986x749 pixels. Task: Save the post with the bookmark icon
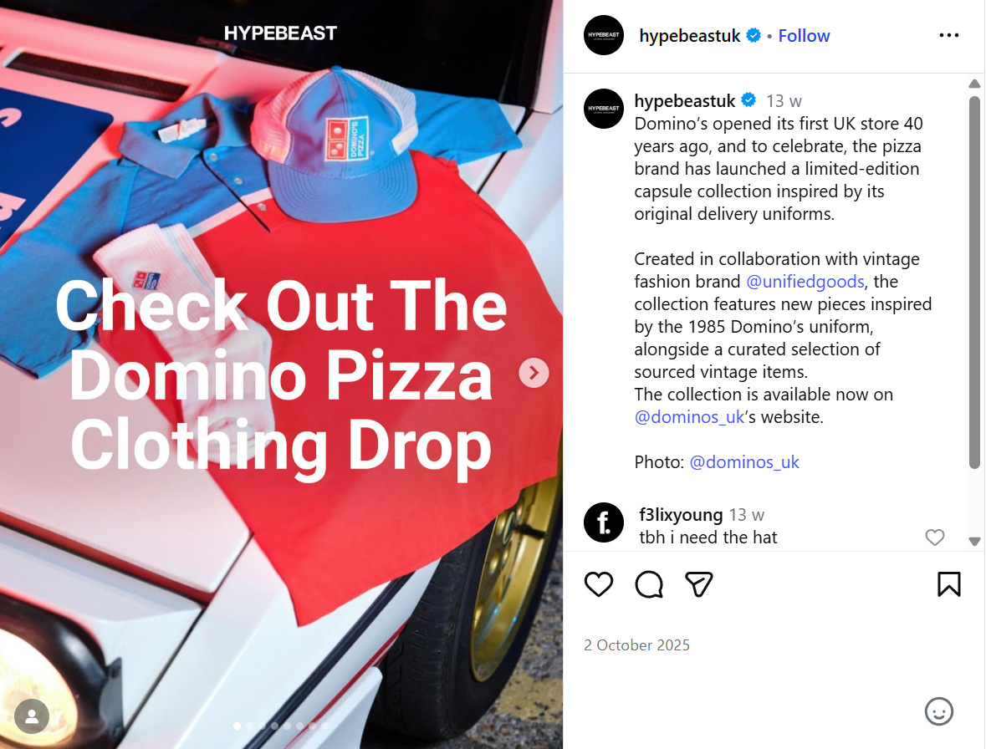coord(949,584)
